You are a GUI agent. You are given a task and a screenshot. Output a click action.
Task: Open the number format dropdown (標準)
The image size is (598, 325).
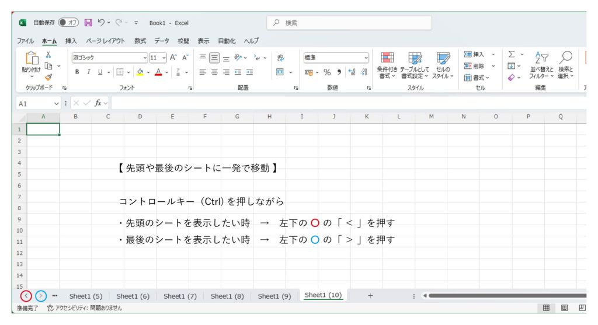coord(366,58)
